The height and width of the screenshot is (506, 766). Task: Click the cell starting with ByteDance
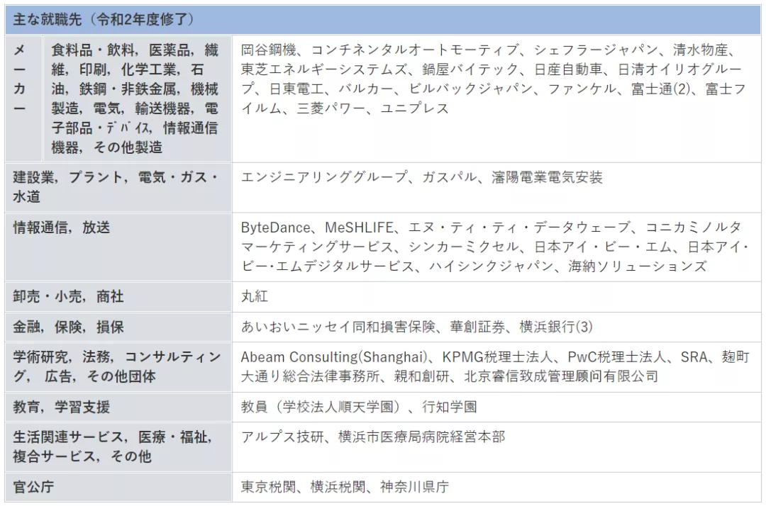coord(496,247)
